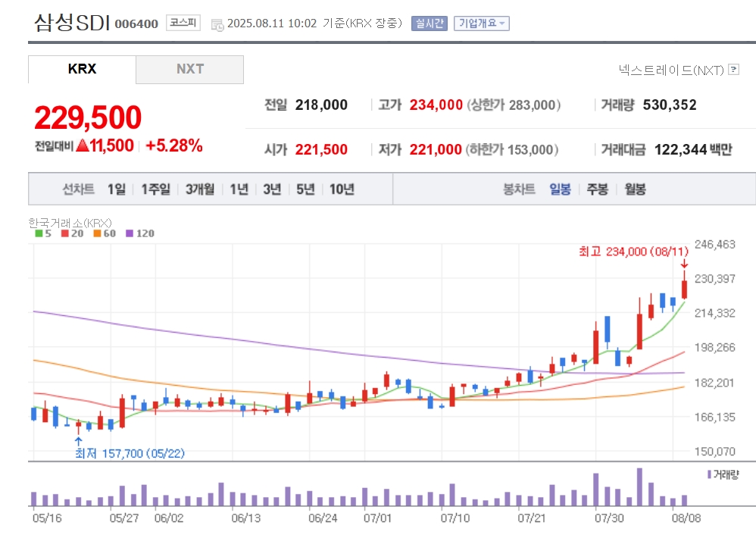Click the 150,070 price axis label
This screenshot has width=756, height=535.
[x=714, y=452]
